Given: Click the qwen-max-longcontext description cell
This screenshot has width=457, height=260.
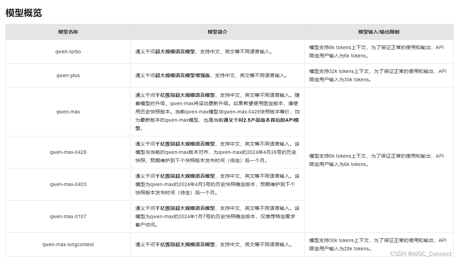Looking at the screenshot, I should [x=217, y=244].
